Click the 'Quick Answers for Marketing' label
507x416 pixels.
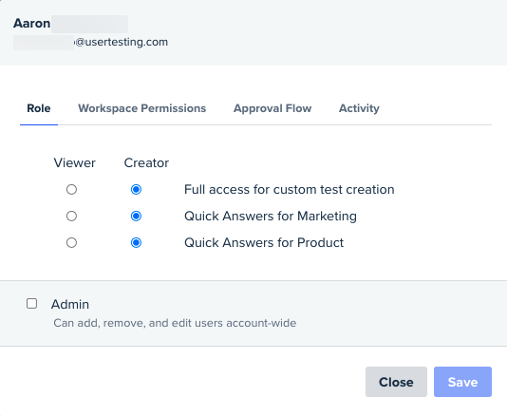pyautogui.click(x=271, y=216)
